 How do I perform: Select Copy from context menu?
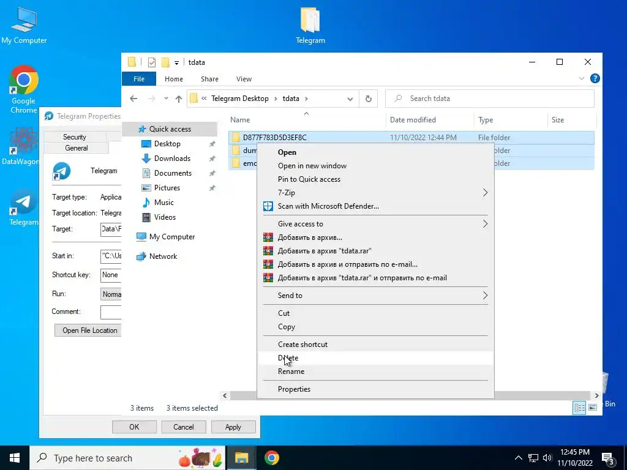(375, 327)
